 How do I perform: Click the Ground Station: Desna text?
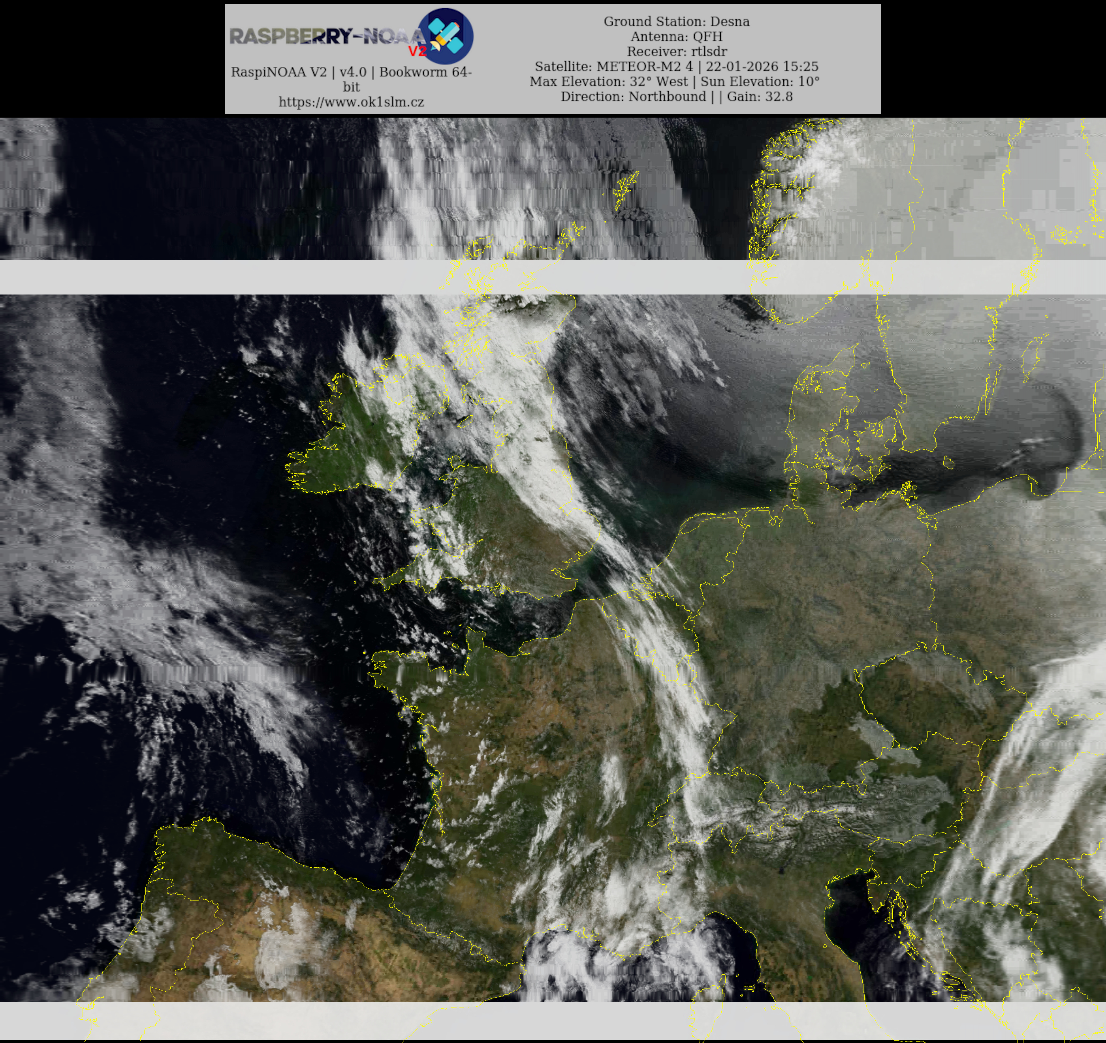click(676, 21)
